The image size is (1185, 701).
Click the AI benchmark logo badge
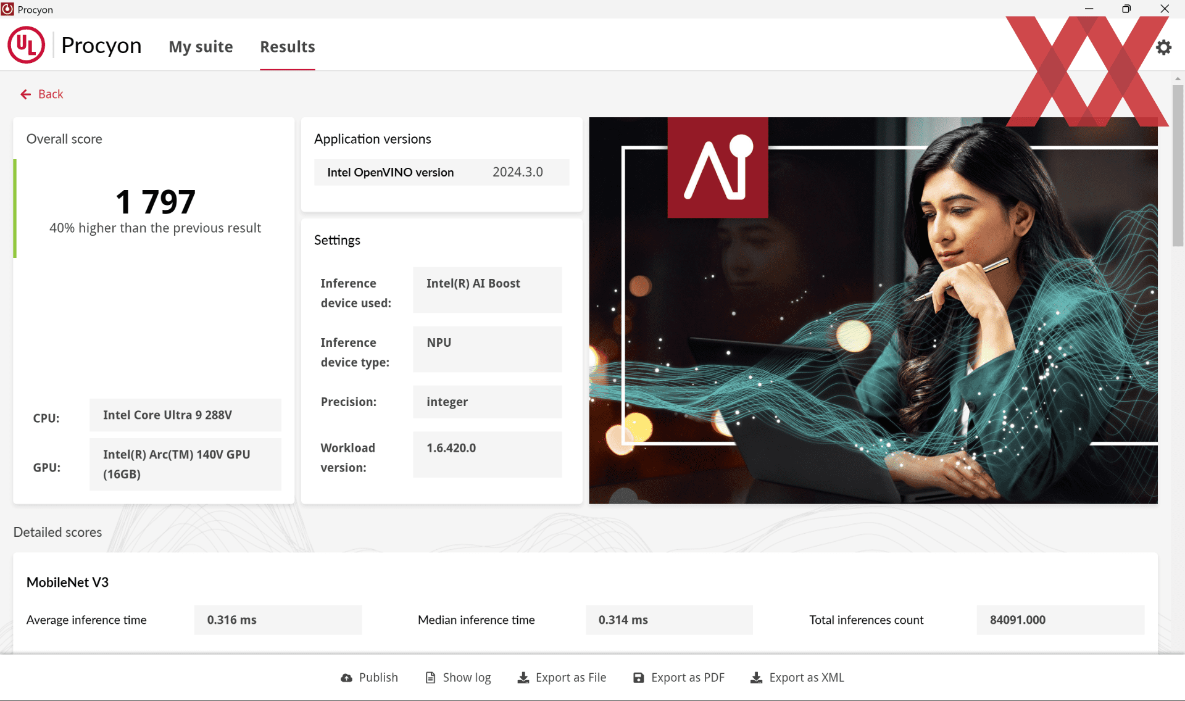click(x=718, y=167)
